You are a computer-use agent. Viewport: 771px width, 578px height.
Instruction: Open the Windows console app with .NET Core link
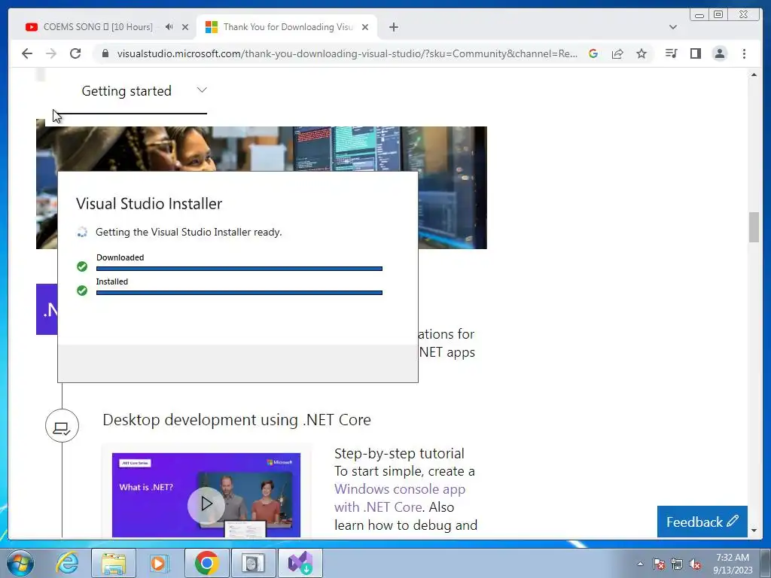click(399, 498)
